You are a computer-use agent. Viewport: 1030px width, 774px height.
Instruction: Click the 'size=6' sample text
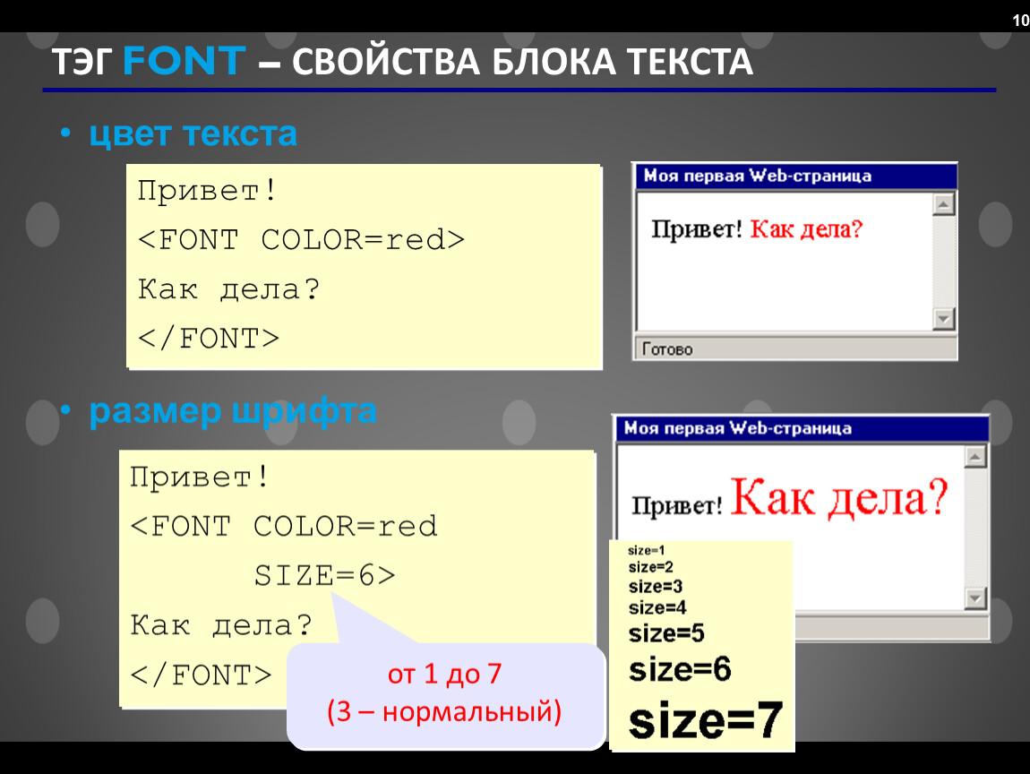tap(680, 669)
